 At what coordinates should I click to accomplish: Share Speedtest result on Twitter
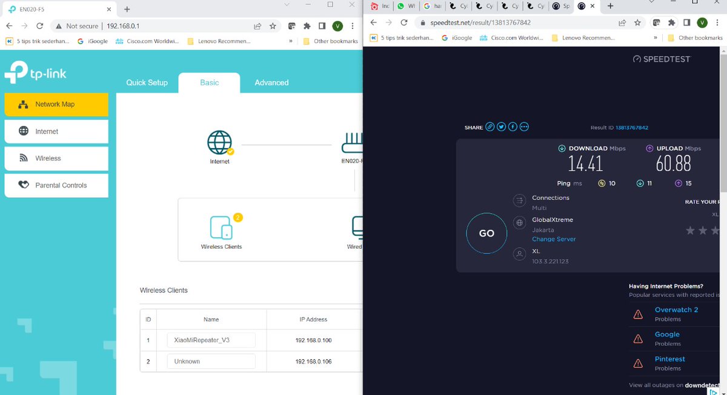[502, 127]
